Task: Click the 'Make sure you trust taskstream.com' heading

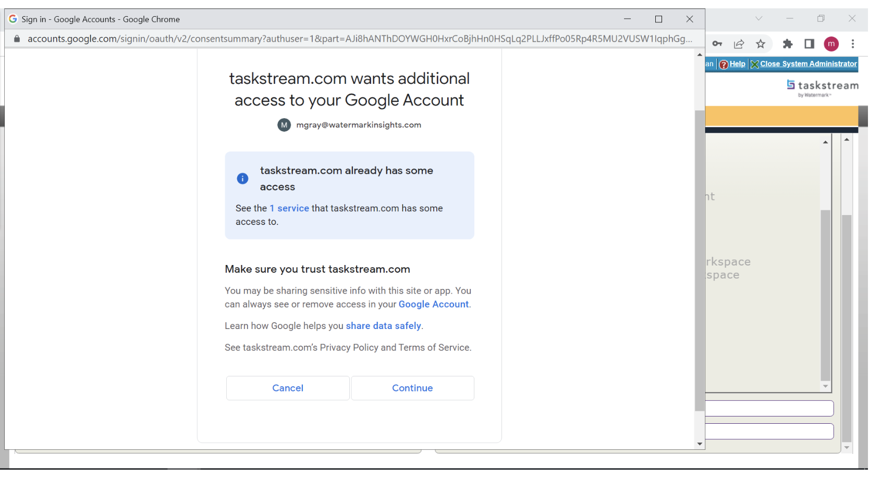Action: point(317,269)
